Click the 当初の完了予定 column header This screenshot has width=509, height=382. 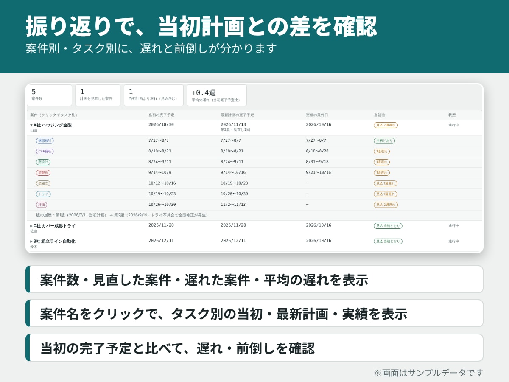[161, 115]
